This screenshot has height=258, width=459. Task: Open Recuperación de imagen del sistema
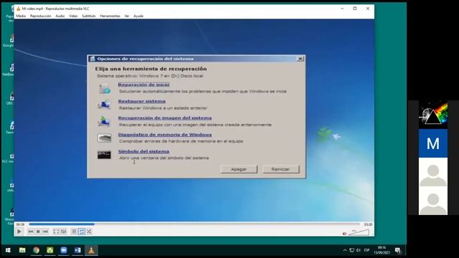(165, 118)
